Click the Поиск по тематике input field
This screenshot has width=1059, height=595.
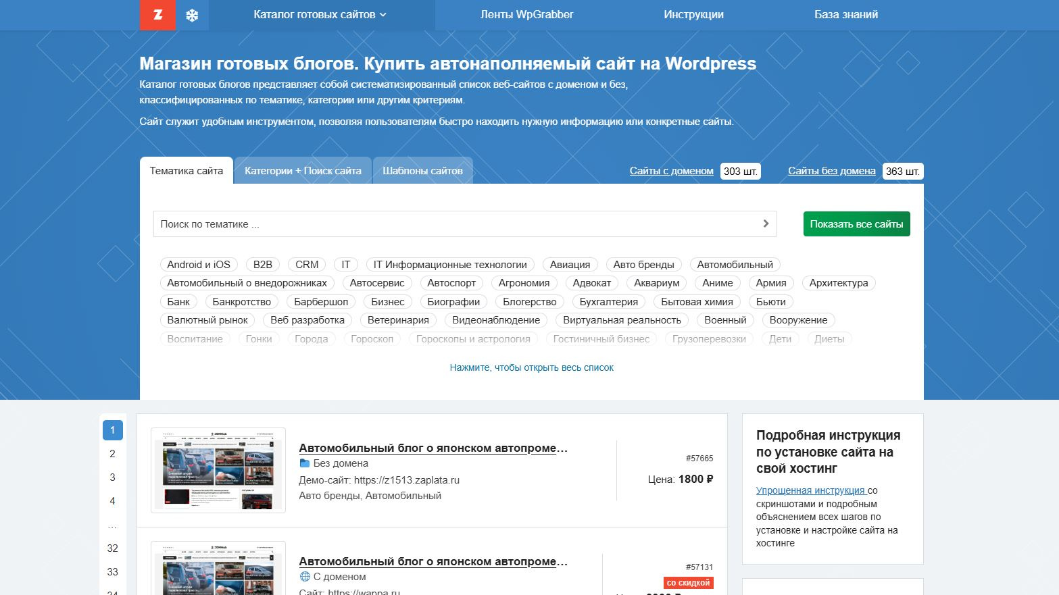464,224
